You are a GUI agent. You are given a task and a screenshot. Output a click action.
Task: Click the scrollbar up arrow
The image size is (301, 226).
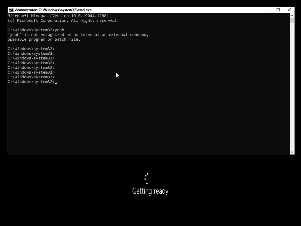(292, 16)
